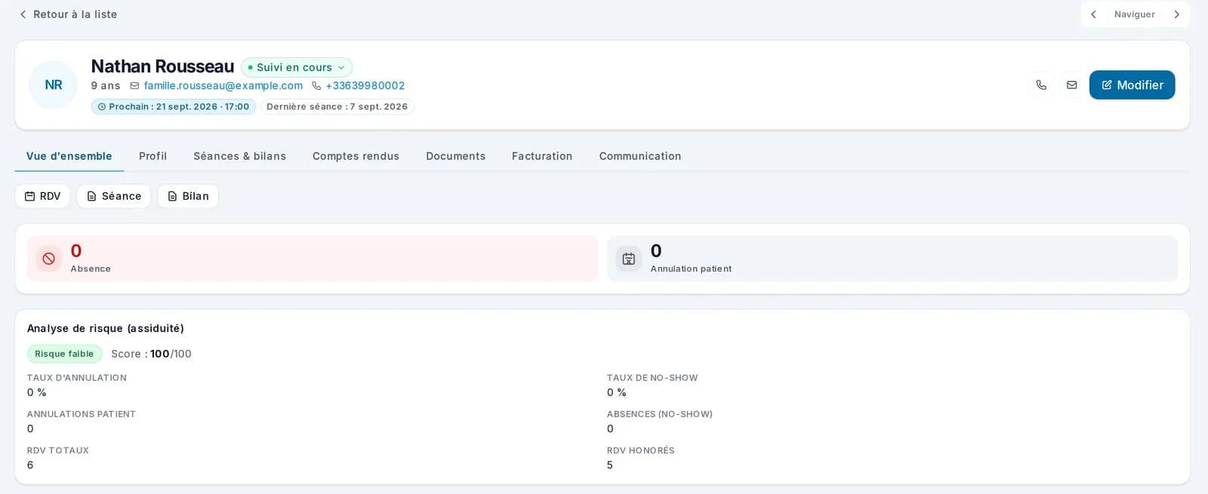Click the red Absence prohibition icon

click(x=49, y=259)
